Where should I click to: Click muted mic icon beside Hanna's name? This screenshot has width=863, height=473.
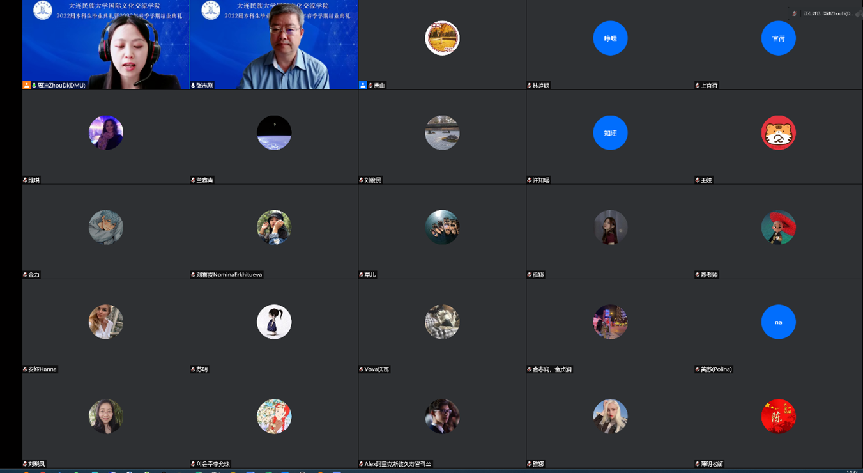(26, 369)
